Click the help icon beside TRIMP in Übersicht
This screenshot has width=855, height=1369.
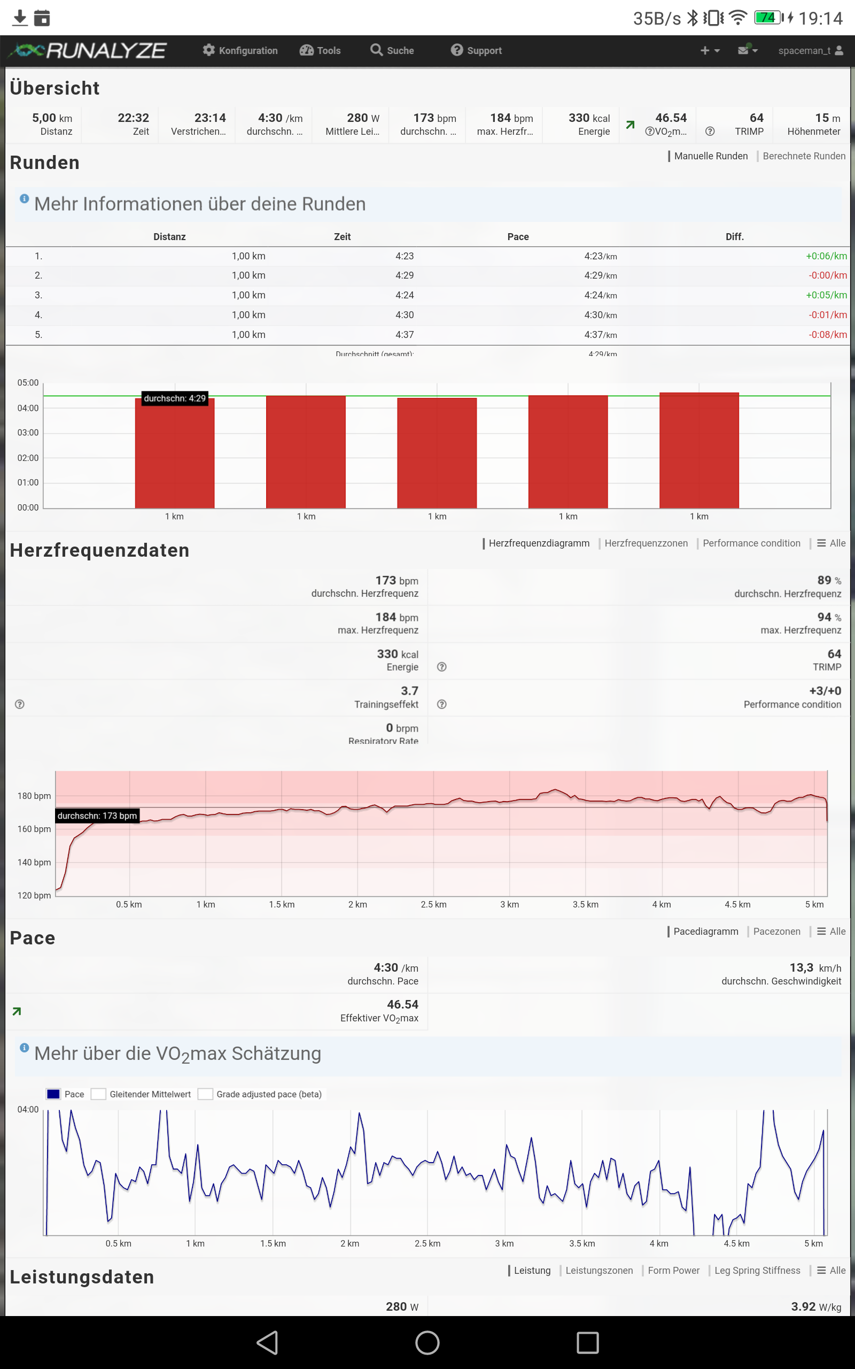click(710, 131)
